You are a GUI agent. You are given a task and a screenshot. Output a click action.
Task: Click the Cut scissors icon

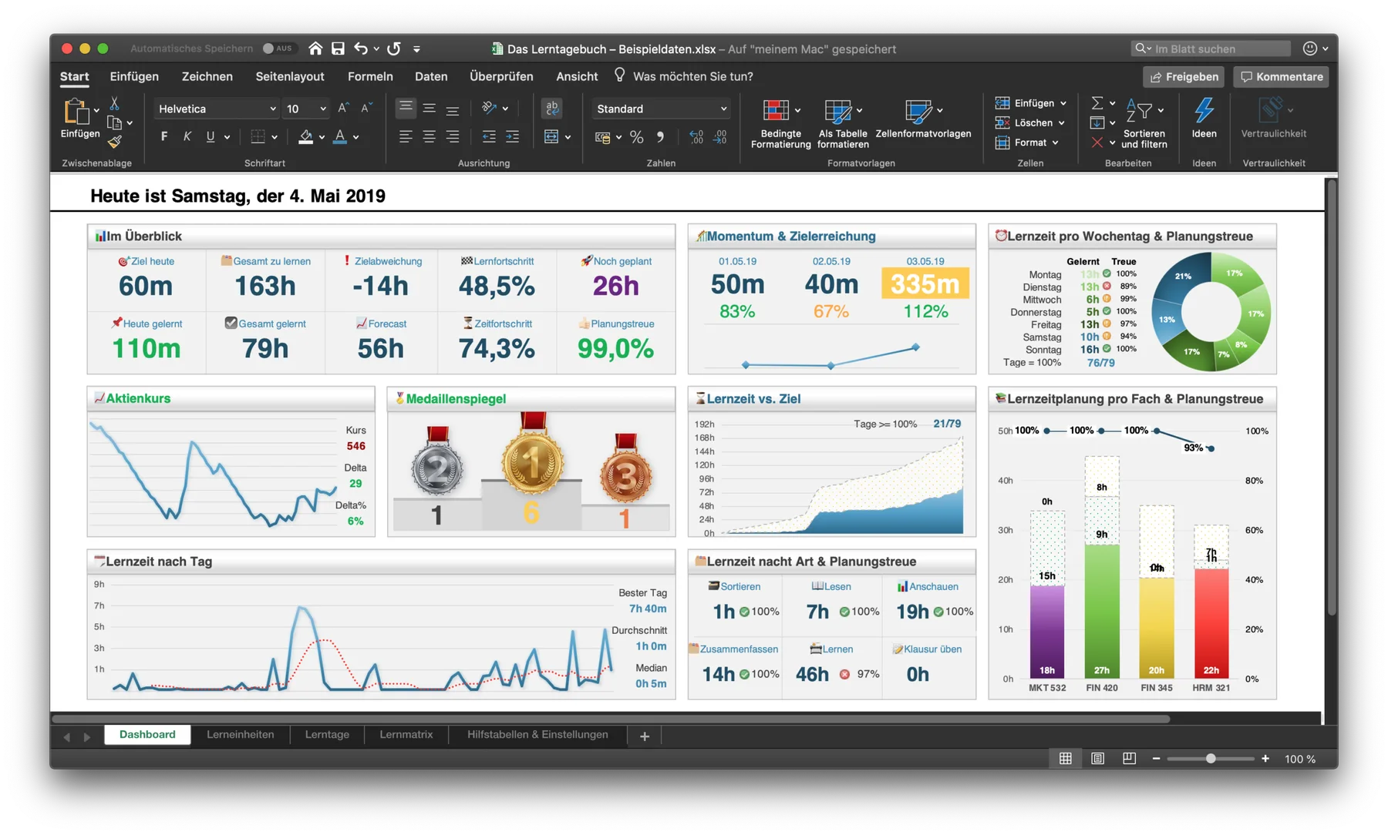pos(114,102)
